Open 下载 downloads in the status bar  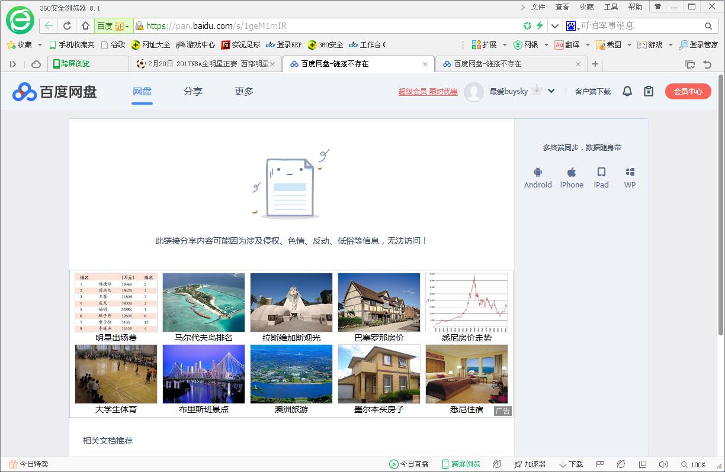(x=571, y=464)
